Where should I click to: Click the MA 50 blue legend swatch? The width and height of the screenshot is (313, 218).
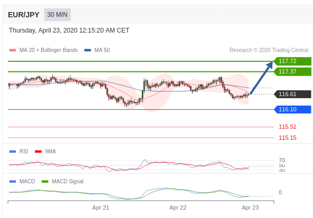click(x=87, y=50)
